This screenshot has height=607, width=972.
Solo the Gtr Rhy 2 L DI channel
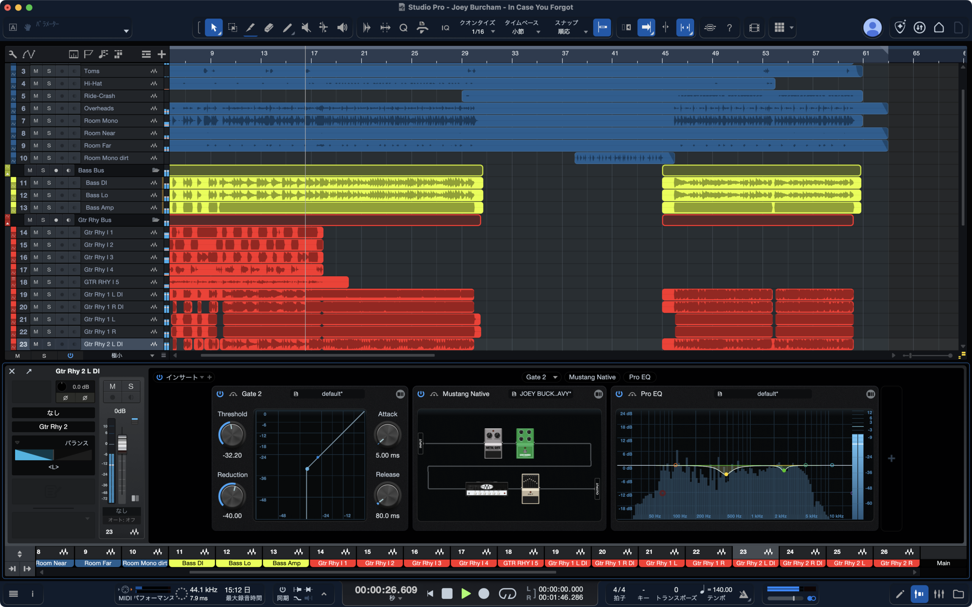(x=131, y=386)
